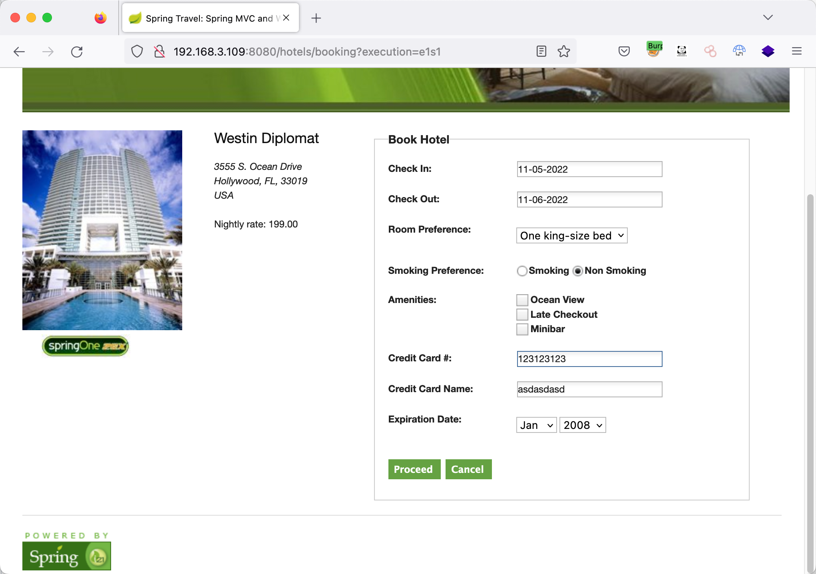Bookmark page with star icon
Viewport: 816px width, 574px height.
click(564, 52)
